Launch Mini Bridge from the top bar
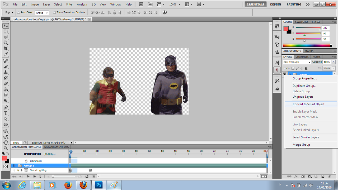 (150, 4)
